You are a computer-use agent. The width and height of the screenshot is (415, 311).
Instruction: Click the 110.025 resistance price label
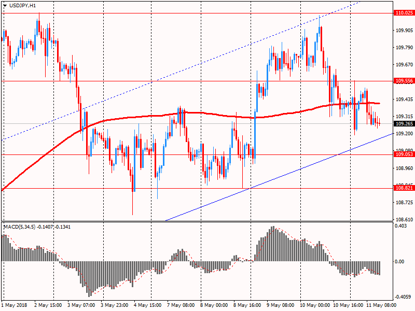click(x=404, y=12)
